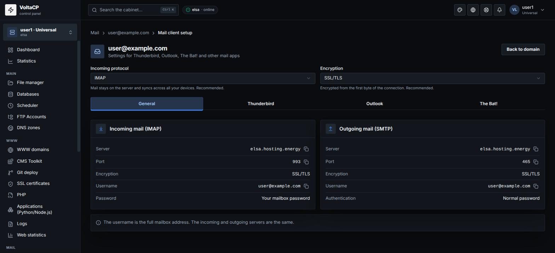Image resolution: width=555 pixels, height=253 pixels.
Task: Open Dashboard in the sidebar
Action: click(x=40, y=50)
